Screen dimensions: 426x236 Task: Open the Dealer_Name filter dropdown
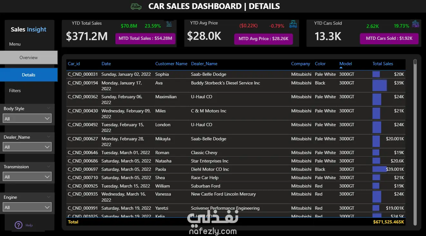pyautogui.click(x=27, y=147)
